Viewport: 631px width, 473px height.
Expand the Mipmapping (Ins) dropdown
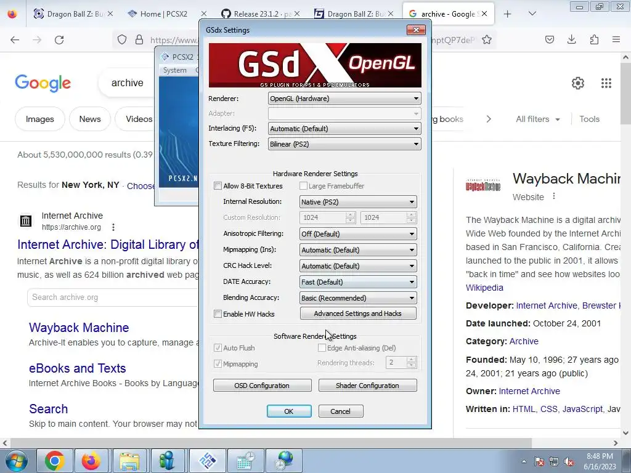(x=358, y=250)
